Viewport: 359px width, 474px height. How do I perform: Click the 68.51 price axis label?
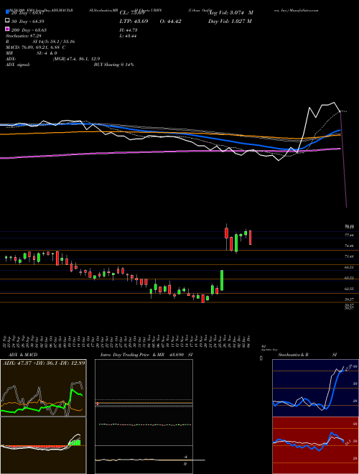tap(350, 267)
